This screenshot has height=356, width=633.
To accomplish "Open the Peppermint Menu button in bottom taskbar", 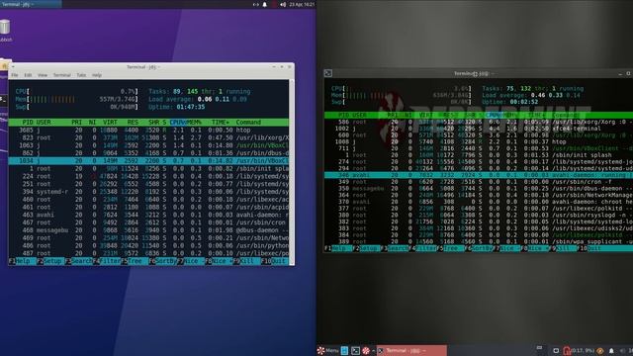I will pos(327,351).
